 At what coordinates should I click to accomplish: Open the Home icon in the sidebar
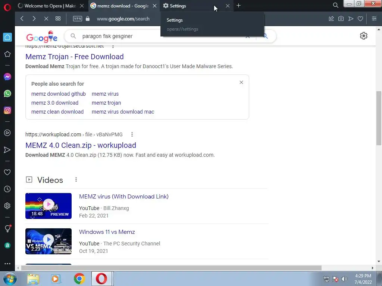tap(7, 37)
